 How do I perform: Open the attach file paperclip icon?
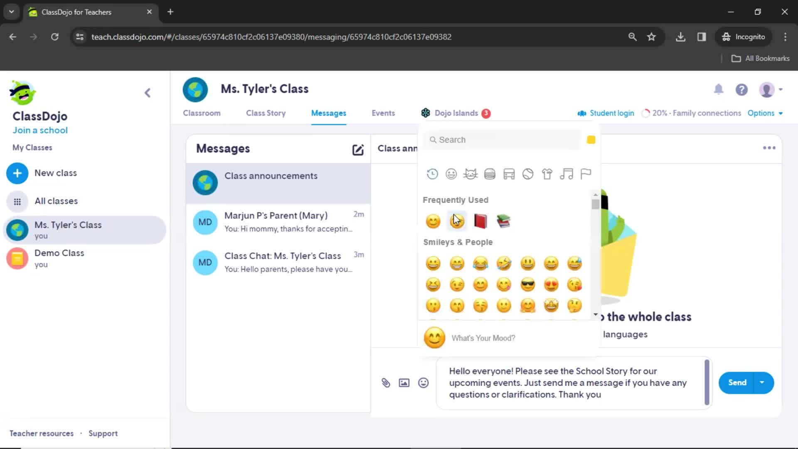point(386,383)
